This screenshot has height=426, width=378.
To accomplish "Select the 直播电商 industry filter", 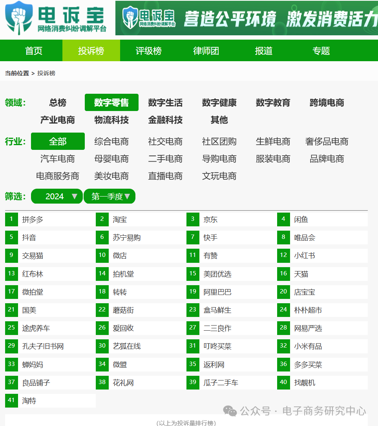I will 166,176.
